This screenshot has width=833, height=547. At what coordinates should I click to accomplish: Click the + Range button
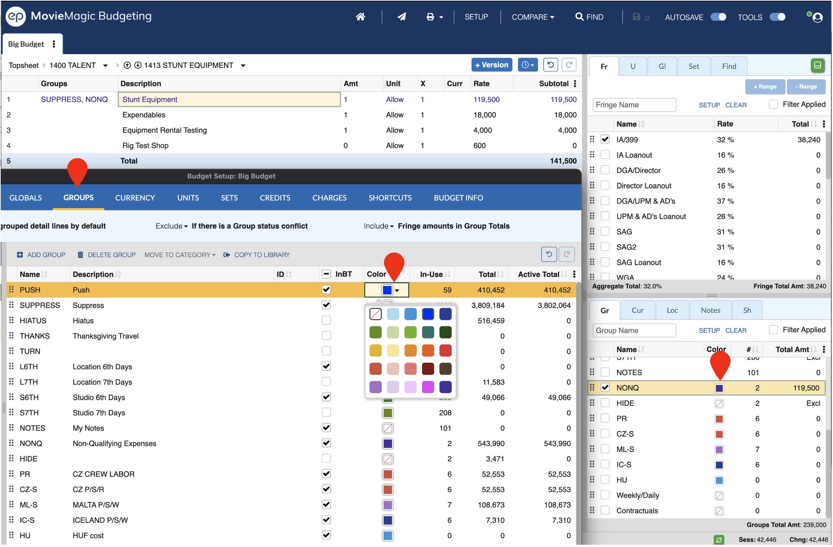pos(765,86)
